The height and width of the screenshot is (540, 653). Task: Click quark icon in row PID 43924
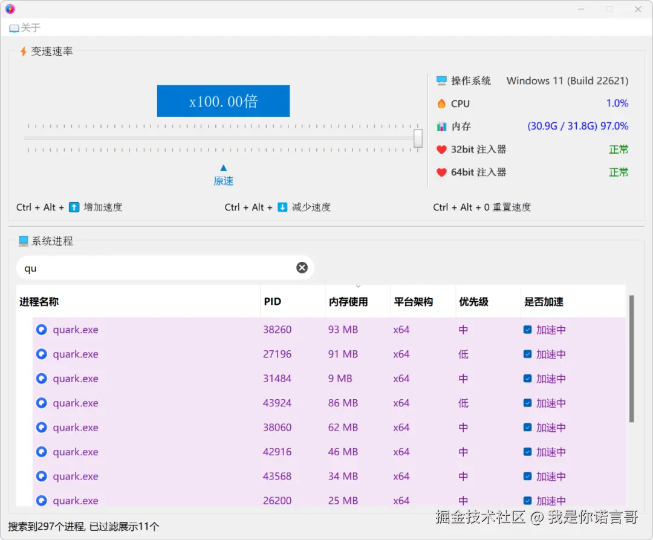point(42,403)
